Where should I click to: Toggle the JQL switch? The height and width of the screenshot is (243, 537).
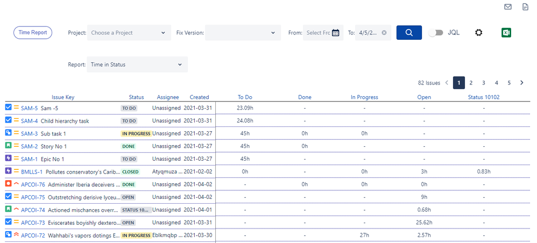coord(435,33)
